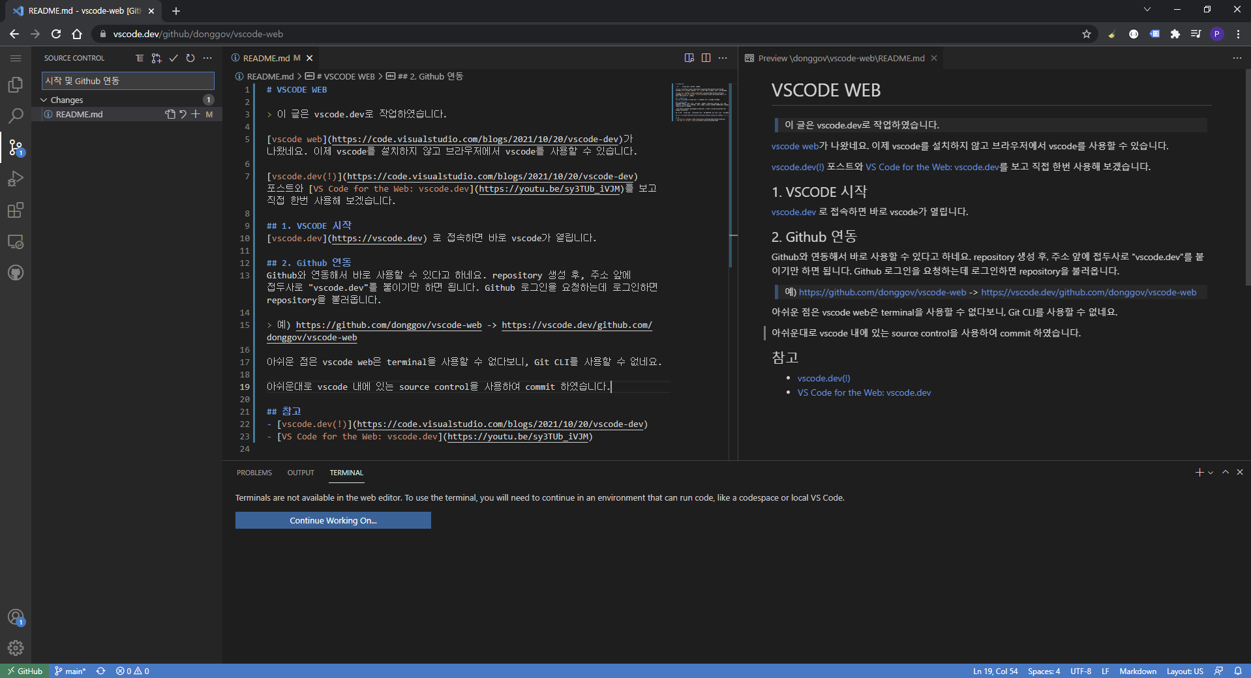
Task: Change language mode via Markdown status item
Action: [1138, 671]
